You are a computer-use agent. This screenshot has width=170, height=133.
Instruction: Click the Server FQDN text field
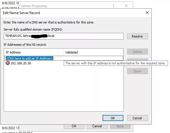(x=64, y=36)
